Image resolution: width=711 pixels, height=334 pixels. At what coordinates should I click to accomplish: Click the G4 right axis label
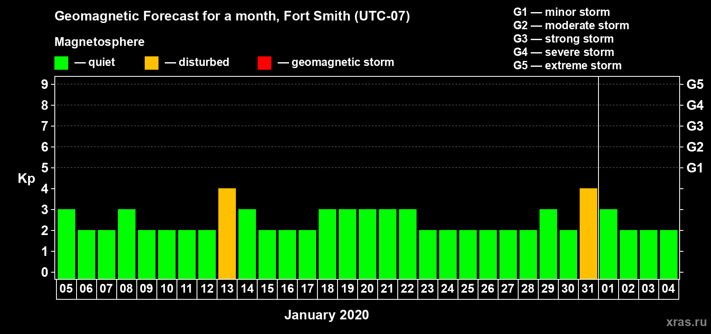695,105
